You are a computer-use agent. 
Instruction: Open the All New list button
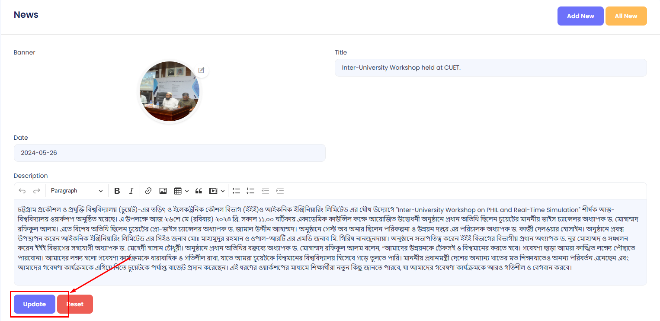626,16
